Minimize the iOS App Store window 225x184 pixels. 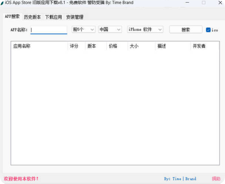coord(187,3)
